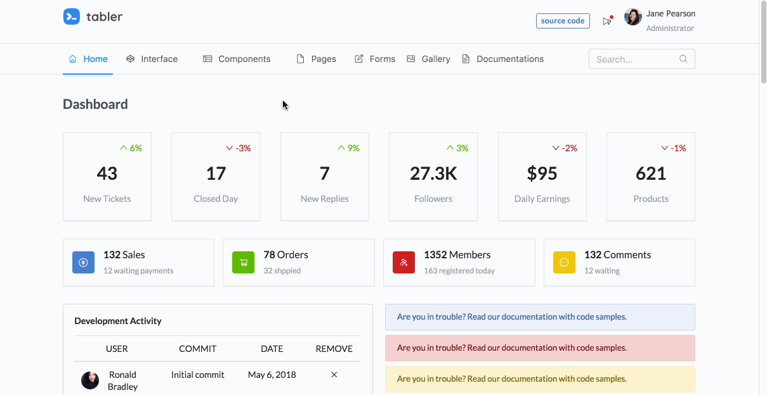Click the red Members users icon
767x395 pixels.
click(x=403, y=262)
